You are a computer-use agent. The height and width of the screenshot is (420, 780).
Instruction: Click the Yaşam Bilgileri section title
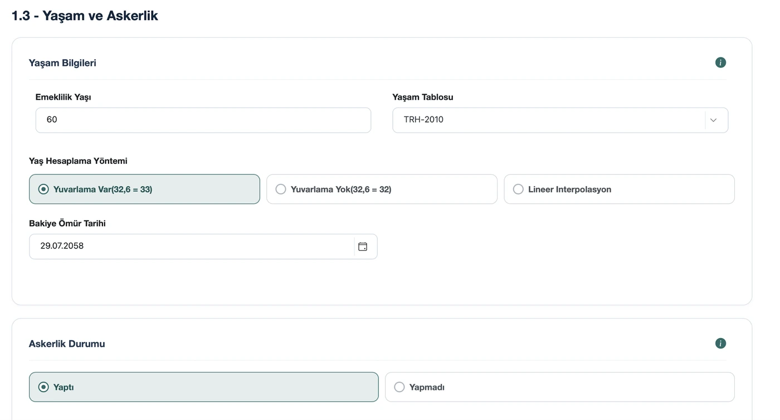pos(62,63)
